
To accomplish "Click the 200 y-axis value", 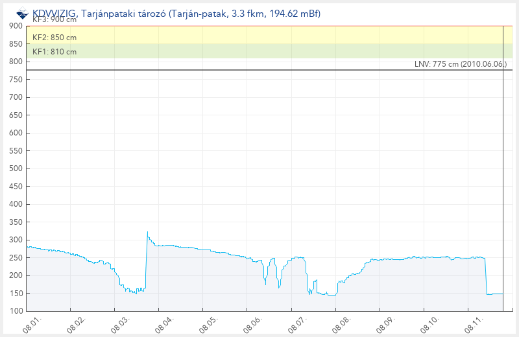I will coord(16,275).
